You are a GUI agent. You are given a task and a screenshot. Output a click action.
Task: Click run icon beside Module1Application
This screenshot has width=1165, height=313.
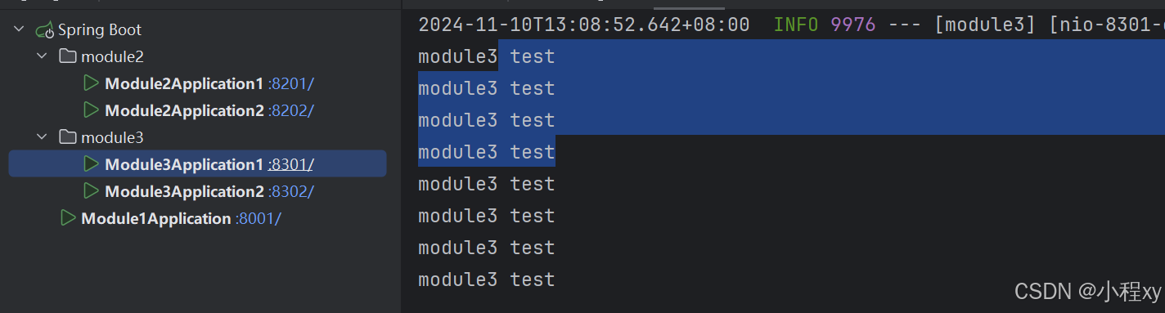point(68,218)
